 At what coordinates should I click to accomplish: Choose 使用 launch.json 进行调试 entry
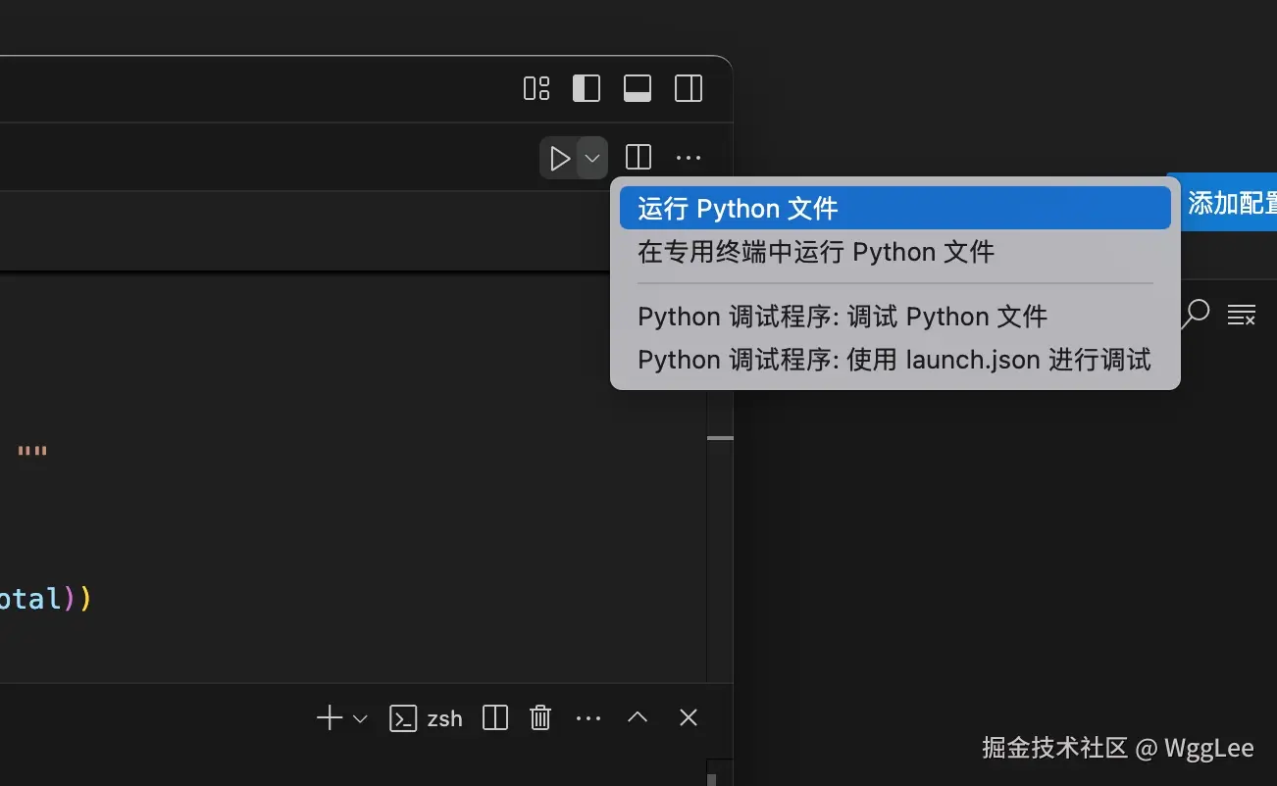[895, 360]
